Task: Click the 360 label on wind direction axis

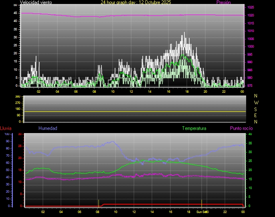Action: [17, 97]
